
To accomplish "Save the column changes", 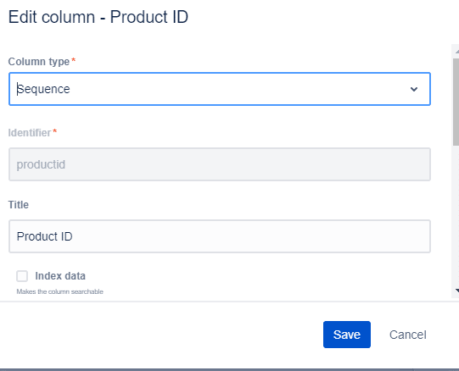I will click(x=347, y=335).
